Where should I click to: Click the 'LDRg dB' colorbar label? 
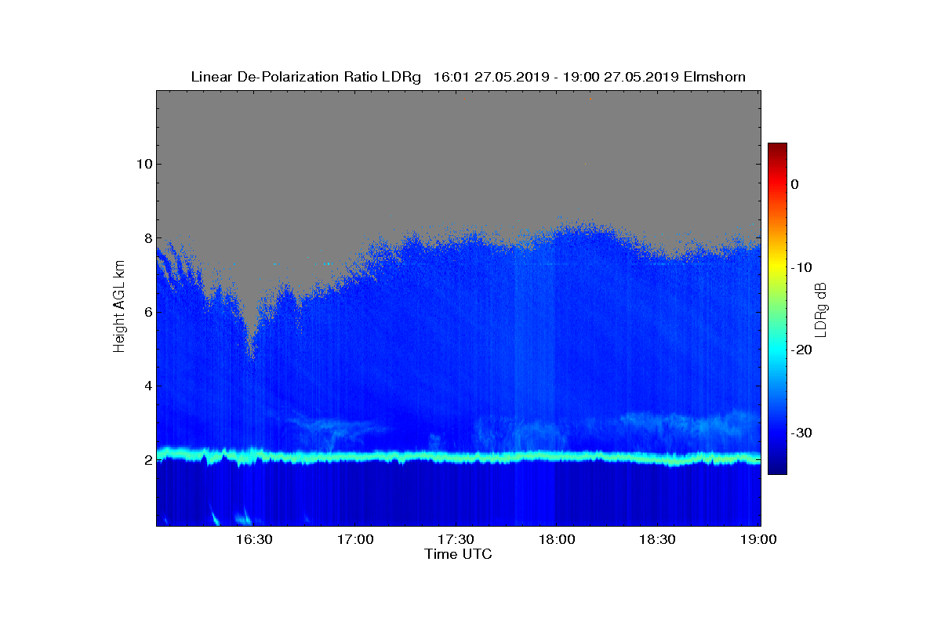tap(821, 309)
